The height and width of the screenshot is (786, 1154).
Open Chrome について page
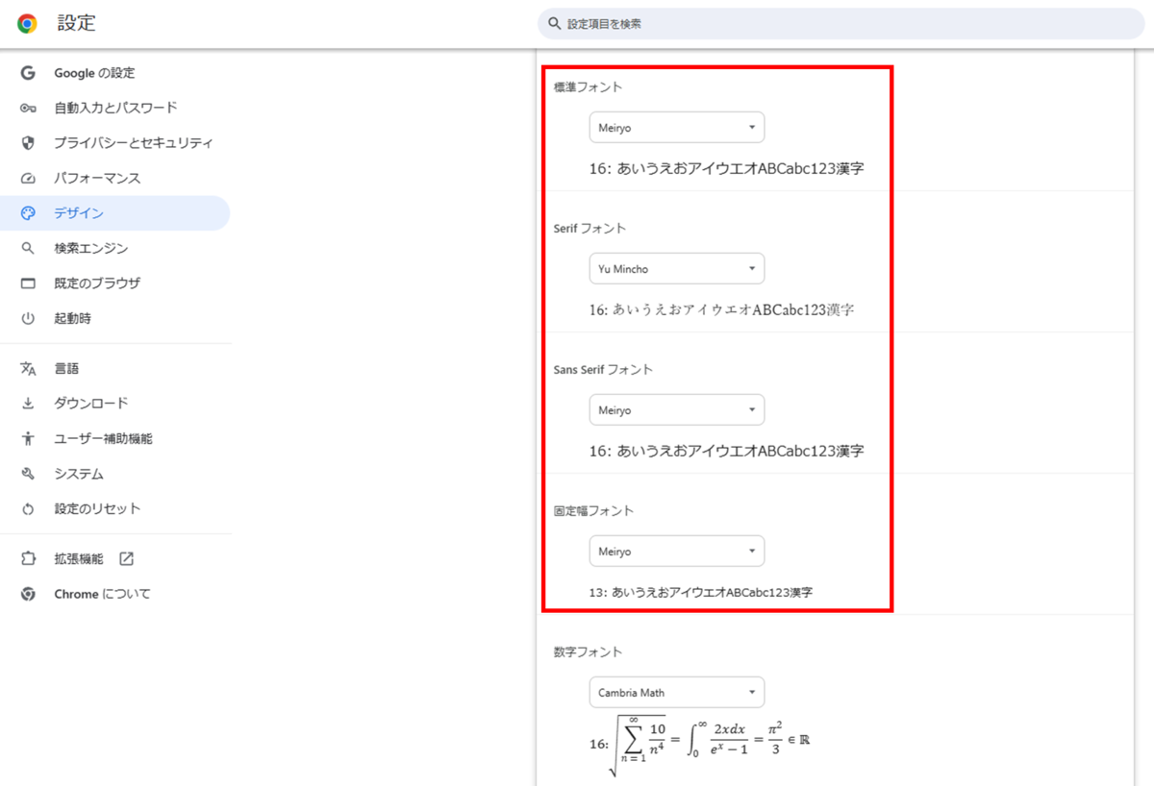point(102,594)
